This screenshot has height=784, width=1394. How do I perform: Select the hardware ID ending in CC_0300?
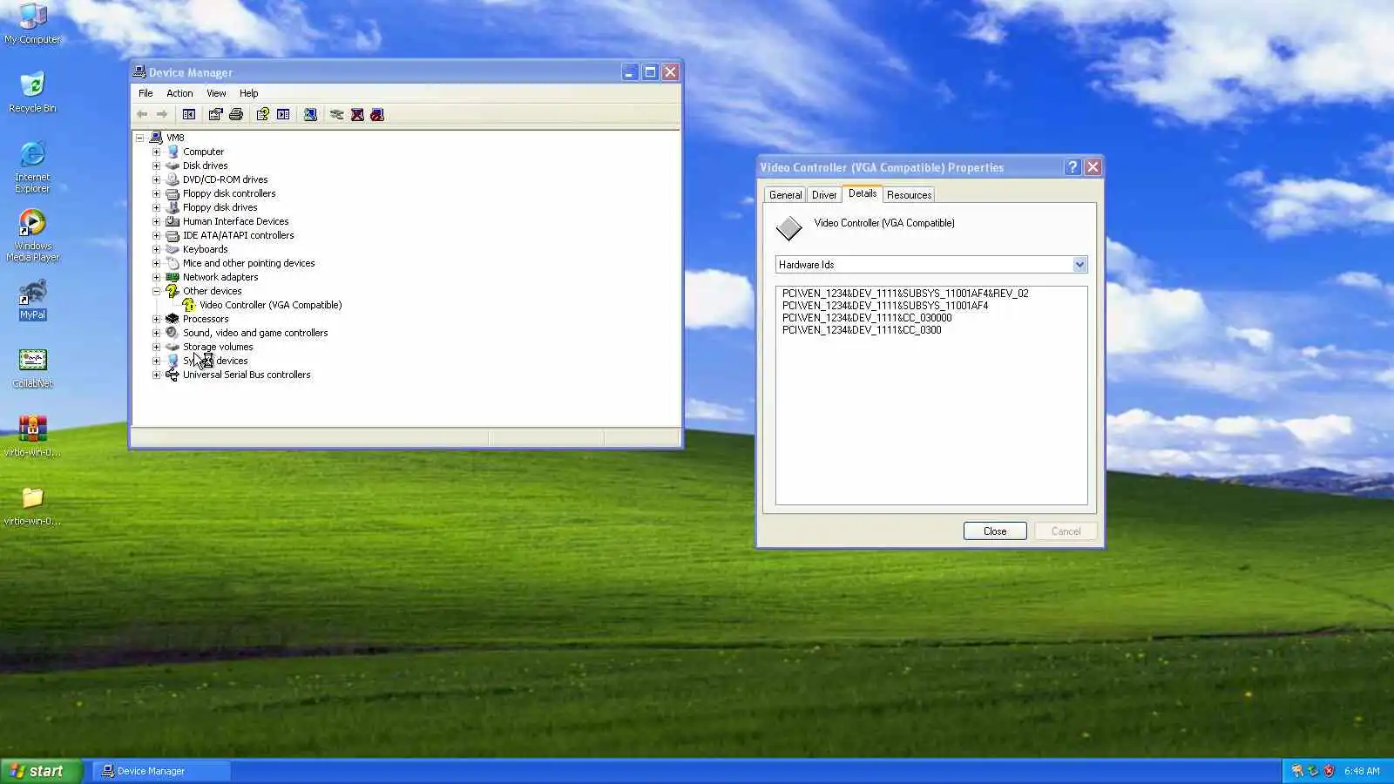point(862,330)
